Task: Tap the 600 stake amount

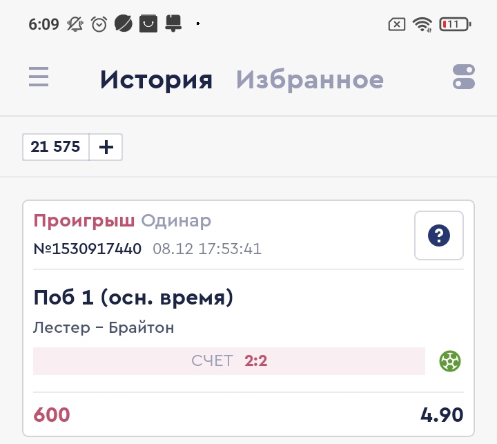Action: [x=52, y=415]
